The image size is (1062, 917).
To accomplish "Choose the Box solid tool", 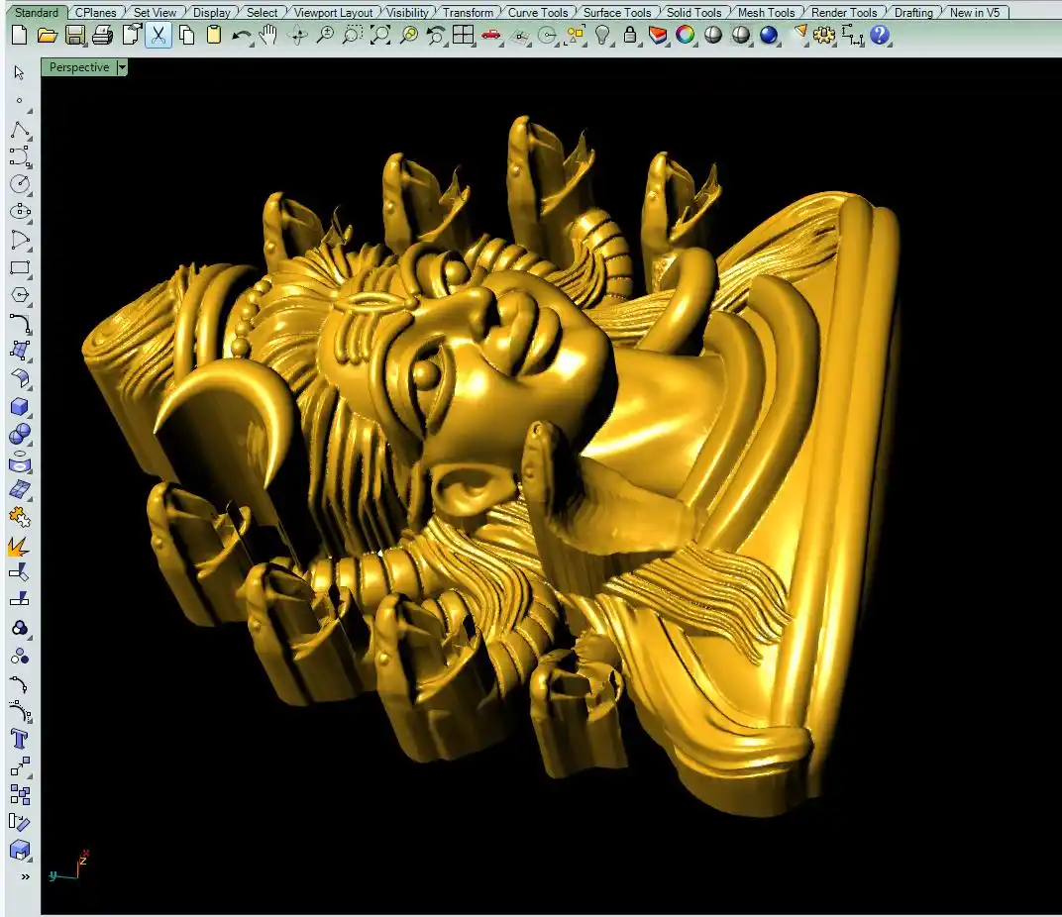I will [20, 407].
